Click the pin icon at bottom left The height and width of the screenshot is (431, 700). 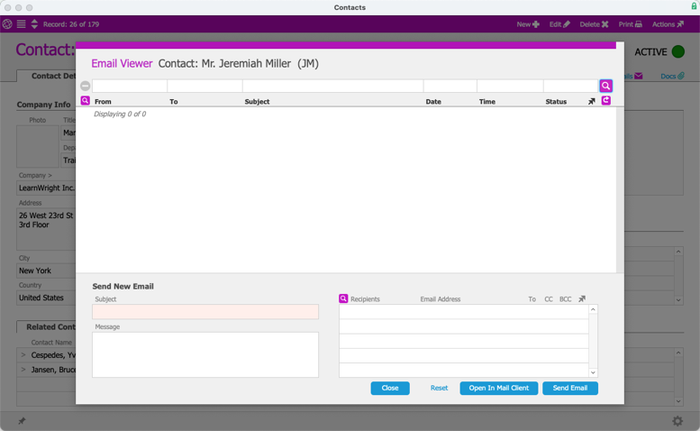(22, 421)
